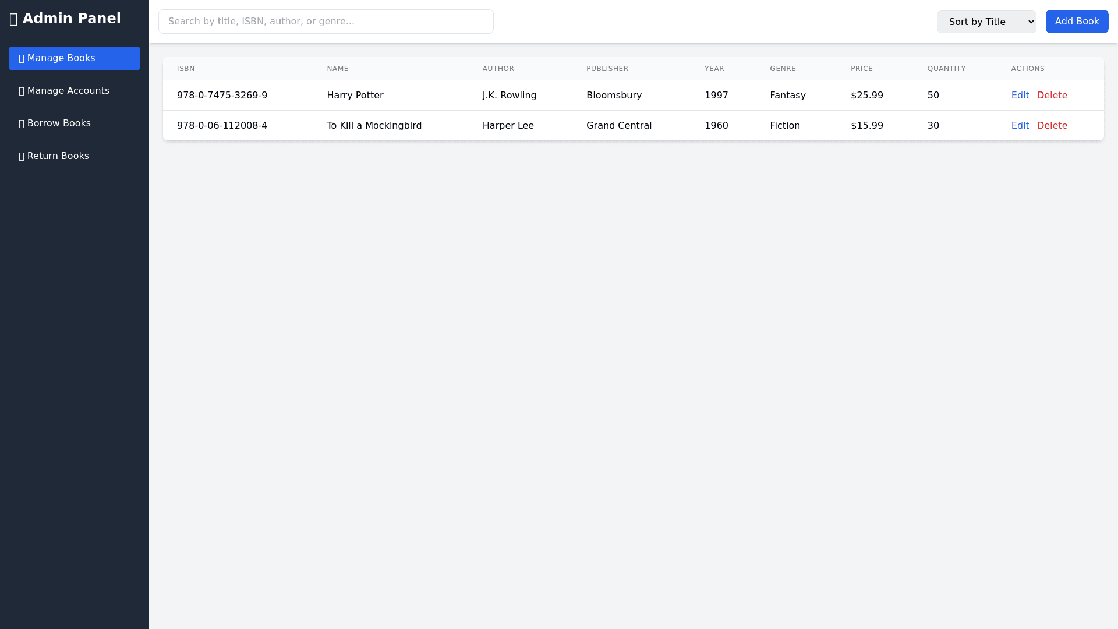Click the Borrow Books sidebar icon
The width and height of the screenshot is (1118, 629).
(22, 123)
